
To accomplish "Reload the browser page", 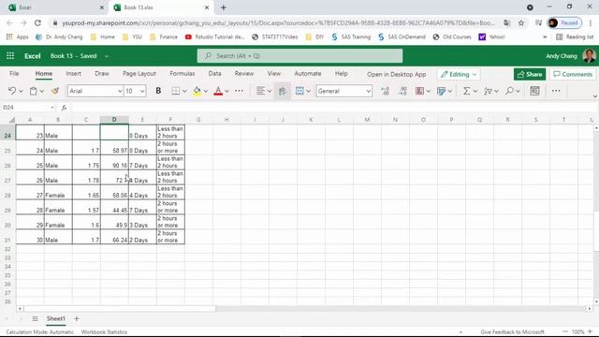I will tap(37, 22).
